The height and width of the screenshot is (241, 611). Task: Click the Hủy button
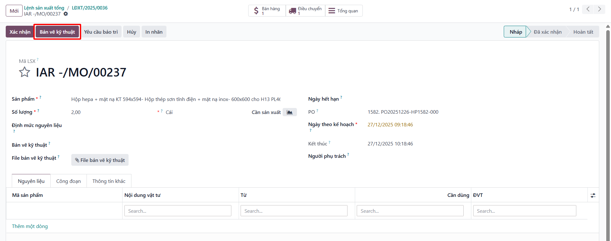(131, 32)
